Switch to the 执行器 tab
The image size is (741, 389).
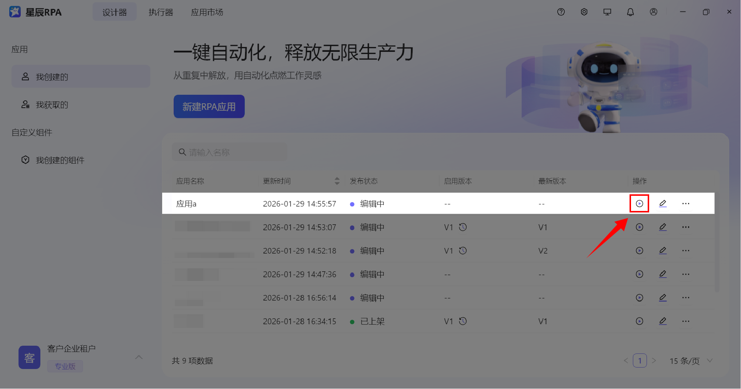point(160,12)
